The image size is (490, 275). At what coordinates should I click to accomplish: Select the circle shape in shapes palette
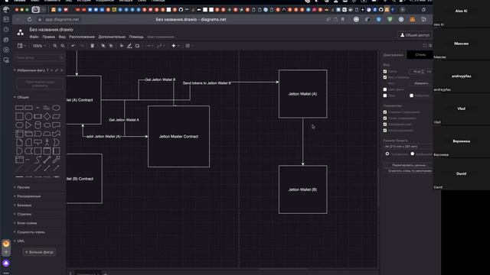[x=28, y=116]
